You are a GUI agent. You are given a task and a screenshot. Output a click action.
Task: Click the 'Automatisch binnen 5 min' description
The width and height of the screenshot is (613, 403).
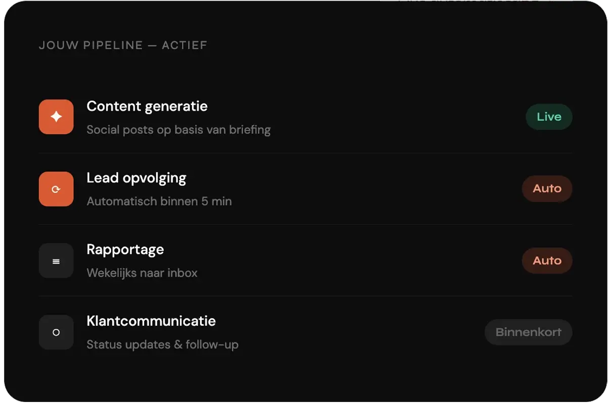click(x=159, y=201)
